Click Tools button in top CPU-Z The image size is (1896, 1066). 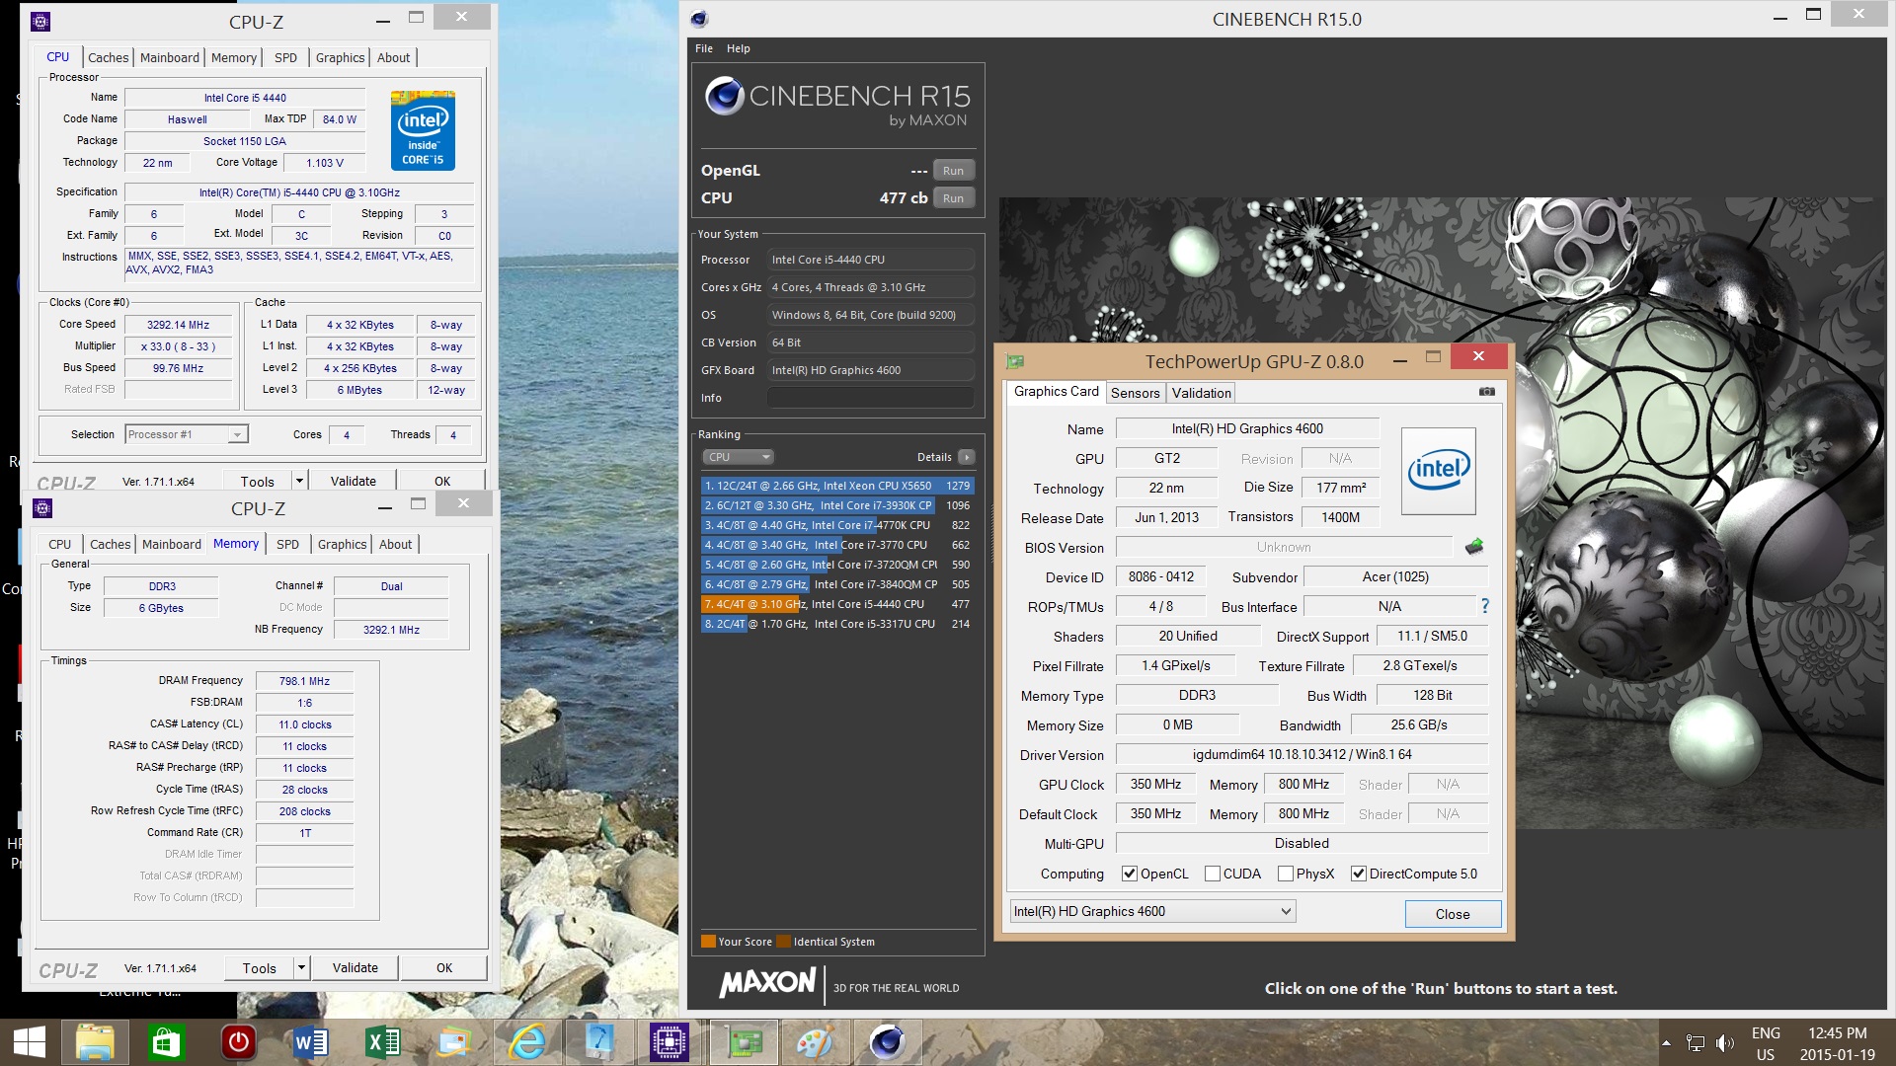[x=257, y=482]
